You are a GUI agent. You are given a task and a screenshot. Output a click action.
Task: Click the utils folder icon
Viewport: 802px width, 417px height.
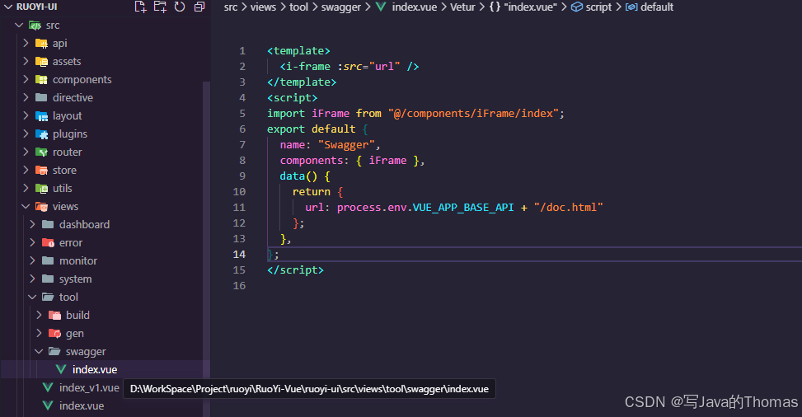pyautogui.click(x=41, y=188)
